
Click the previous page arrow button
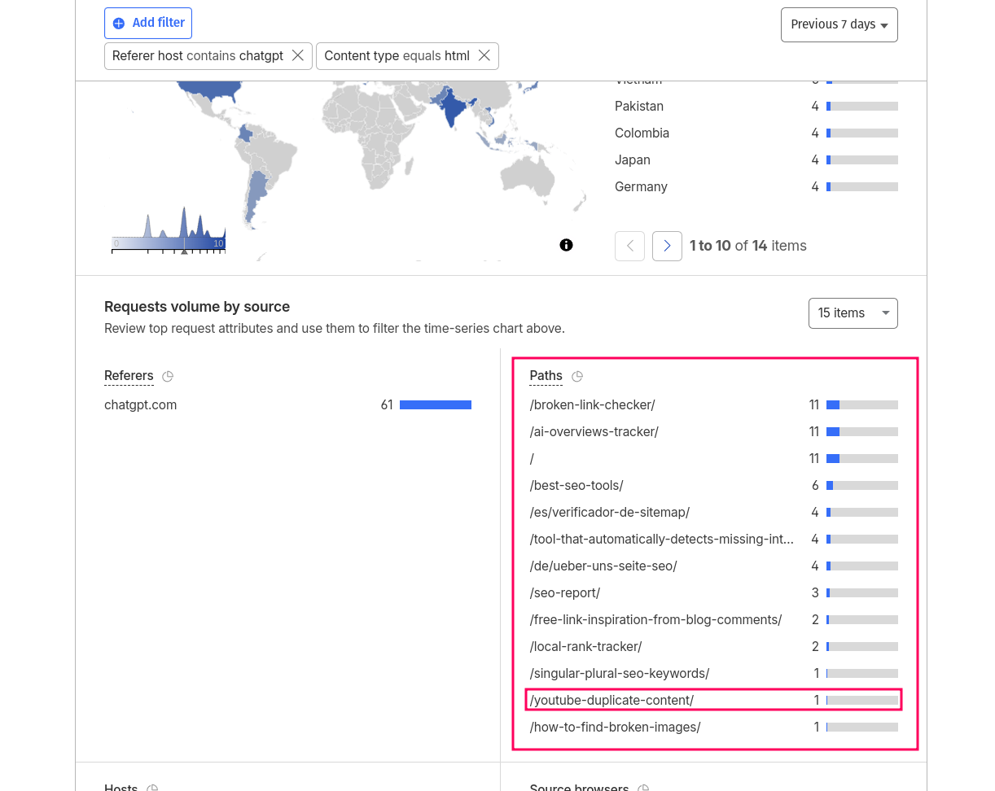click(x=629, y=246)
